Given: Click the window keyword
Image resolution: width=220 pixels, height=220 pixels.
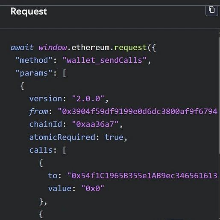Looking at the screenshot, I should pos(53,47).
